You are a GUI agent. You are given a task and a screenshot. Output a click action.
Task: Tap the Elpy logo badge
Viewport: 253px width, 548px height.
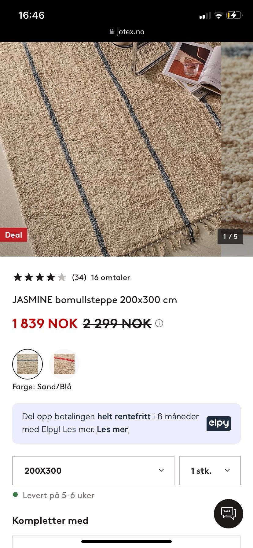[218, 424]
